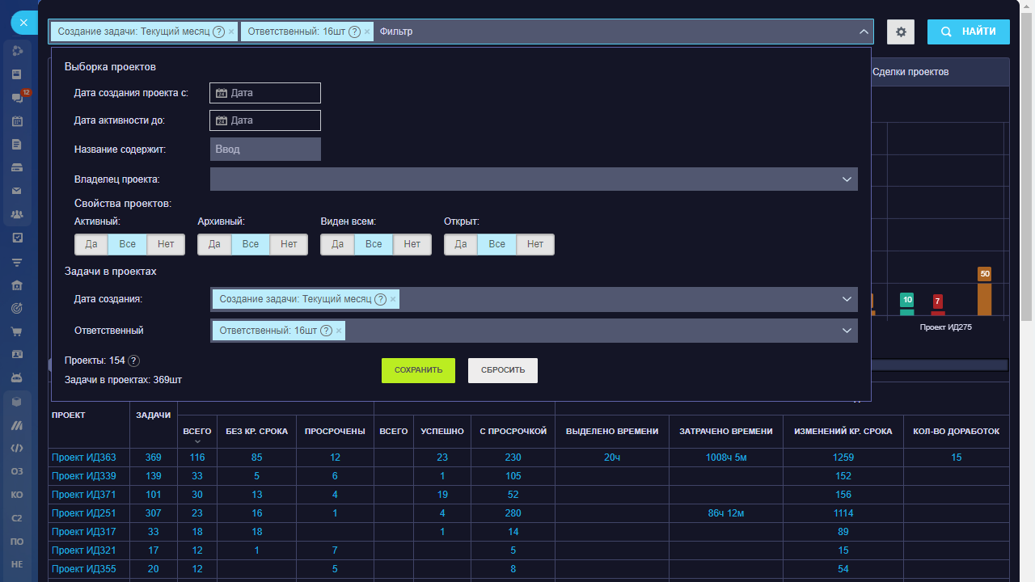Image resolution: width=1035 pixels, height=582 pixels.
Task: Set Архивный property to Нет
Action: click(289, 244)
